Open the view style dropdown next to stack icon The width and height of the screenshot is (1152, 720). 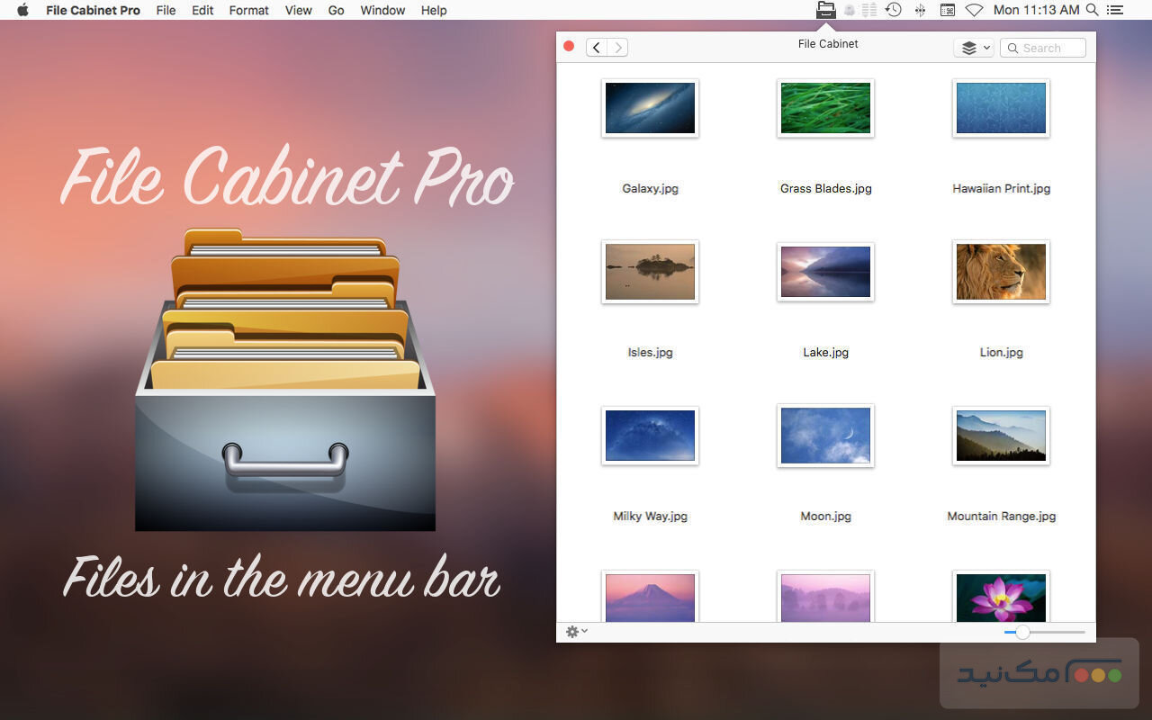985,48
